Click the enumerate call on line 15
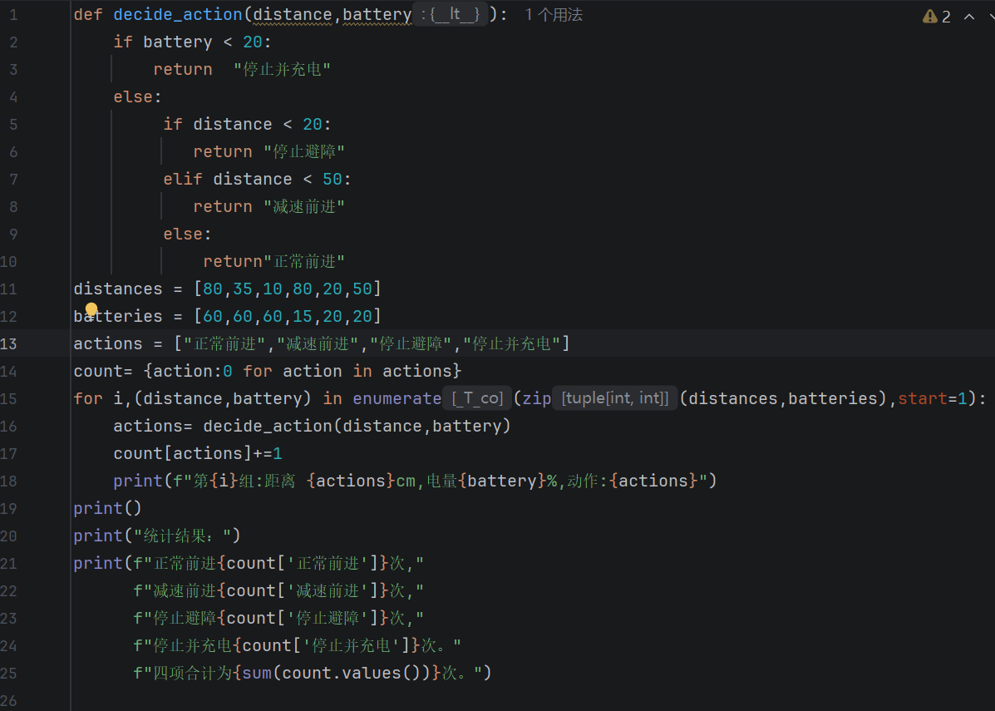The image size is (995, 711). pos(397,398)
